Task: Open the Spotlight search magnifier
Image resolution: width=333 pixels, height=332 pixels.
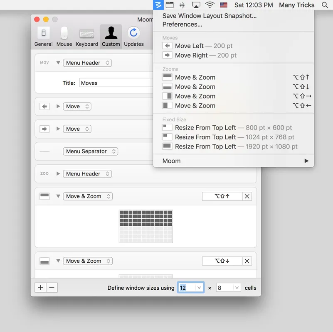Action: [325, 5]
